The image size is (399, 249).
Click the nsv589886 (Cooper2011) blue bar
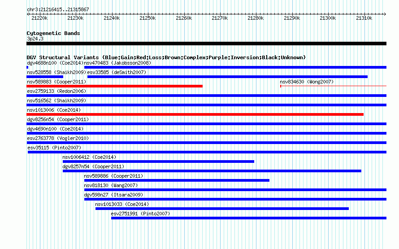(177, 180)
